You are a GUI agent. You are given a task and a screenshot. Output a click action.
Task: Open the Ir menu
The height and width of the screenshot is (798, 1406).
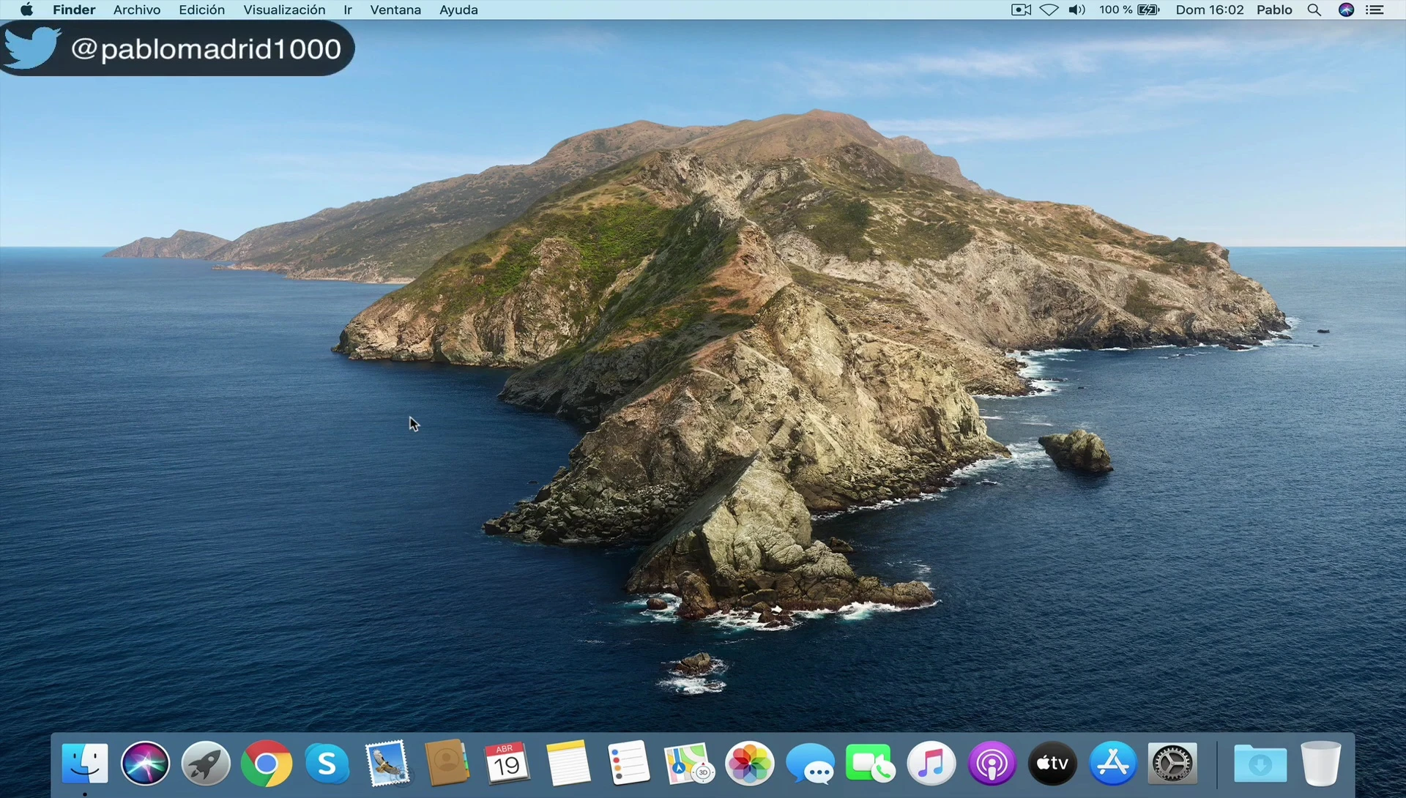tap(348, 10)
